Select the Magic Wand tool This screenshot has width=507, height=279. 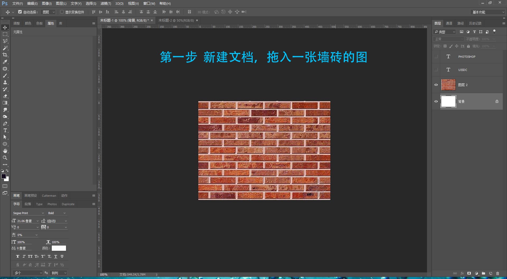point(5,48)
